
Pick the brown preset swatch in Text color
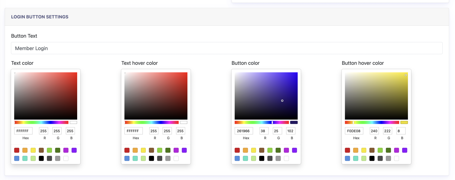coord(41,150)
